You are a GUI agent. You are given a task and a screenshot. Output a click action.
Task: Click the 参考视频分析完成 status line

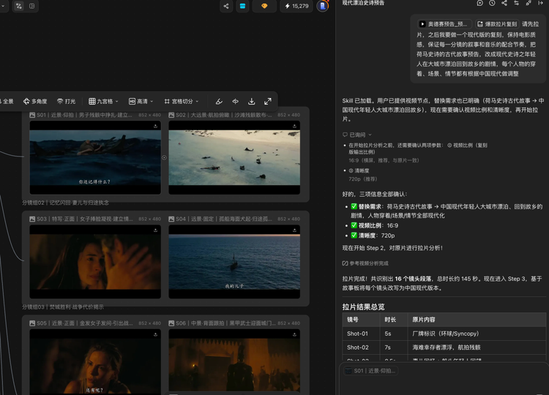pos(365,263)
